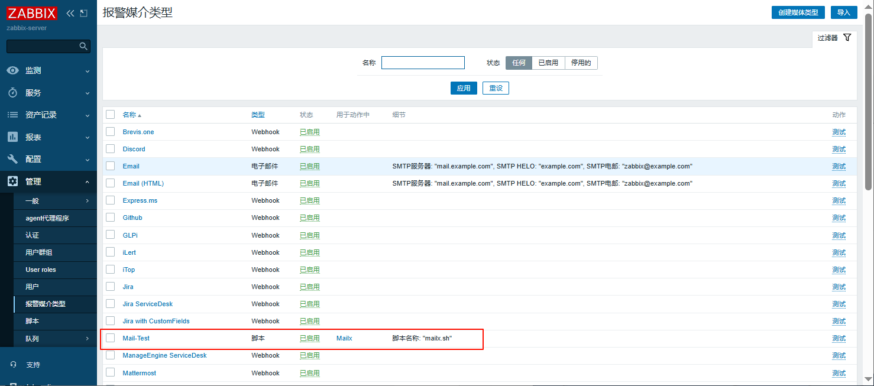Viewport: 874px width, 386px height.
Task: Check the Mail-Test row checkbox
Action: tap(111, 338)
